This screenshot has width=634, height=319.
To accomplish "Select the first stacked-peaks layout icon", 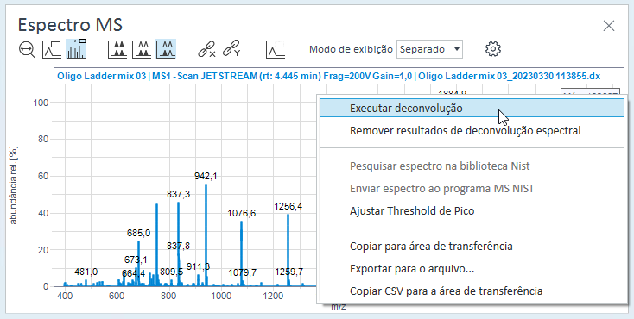I will point(117,49).
